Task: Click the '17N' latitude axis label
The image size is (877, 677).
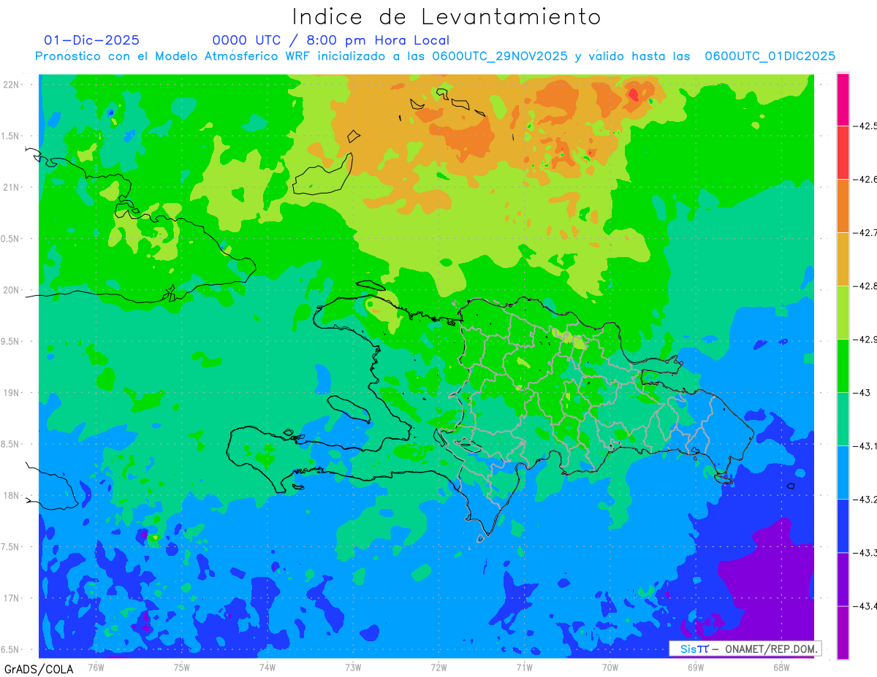Action: point(12,599)
